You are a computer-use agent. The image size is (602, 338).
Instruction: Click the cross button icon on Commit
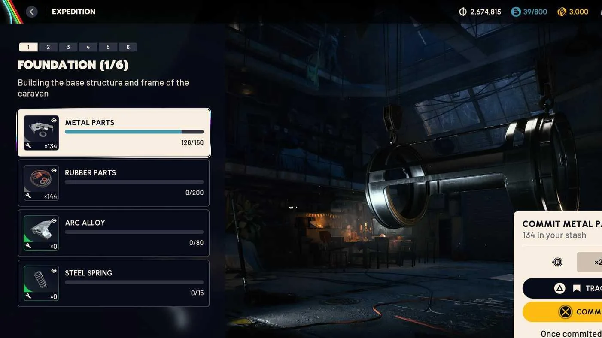tap(566, 312)
